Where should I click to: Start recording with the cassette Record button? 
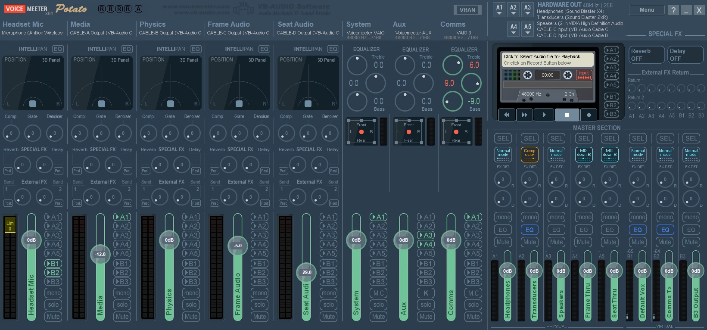pyautogui.click(x=589, y=115)
